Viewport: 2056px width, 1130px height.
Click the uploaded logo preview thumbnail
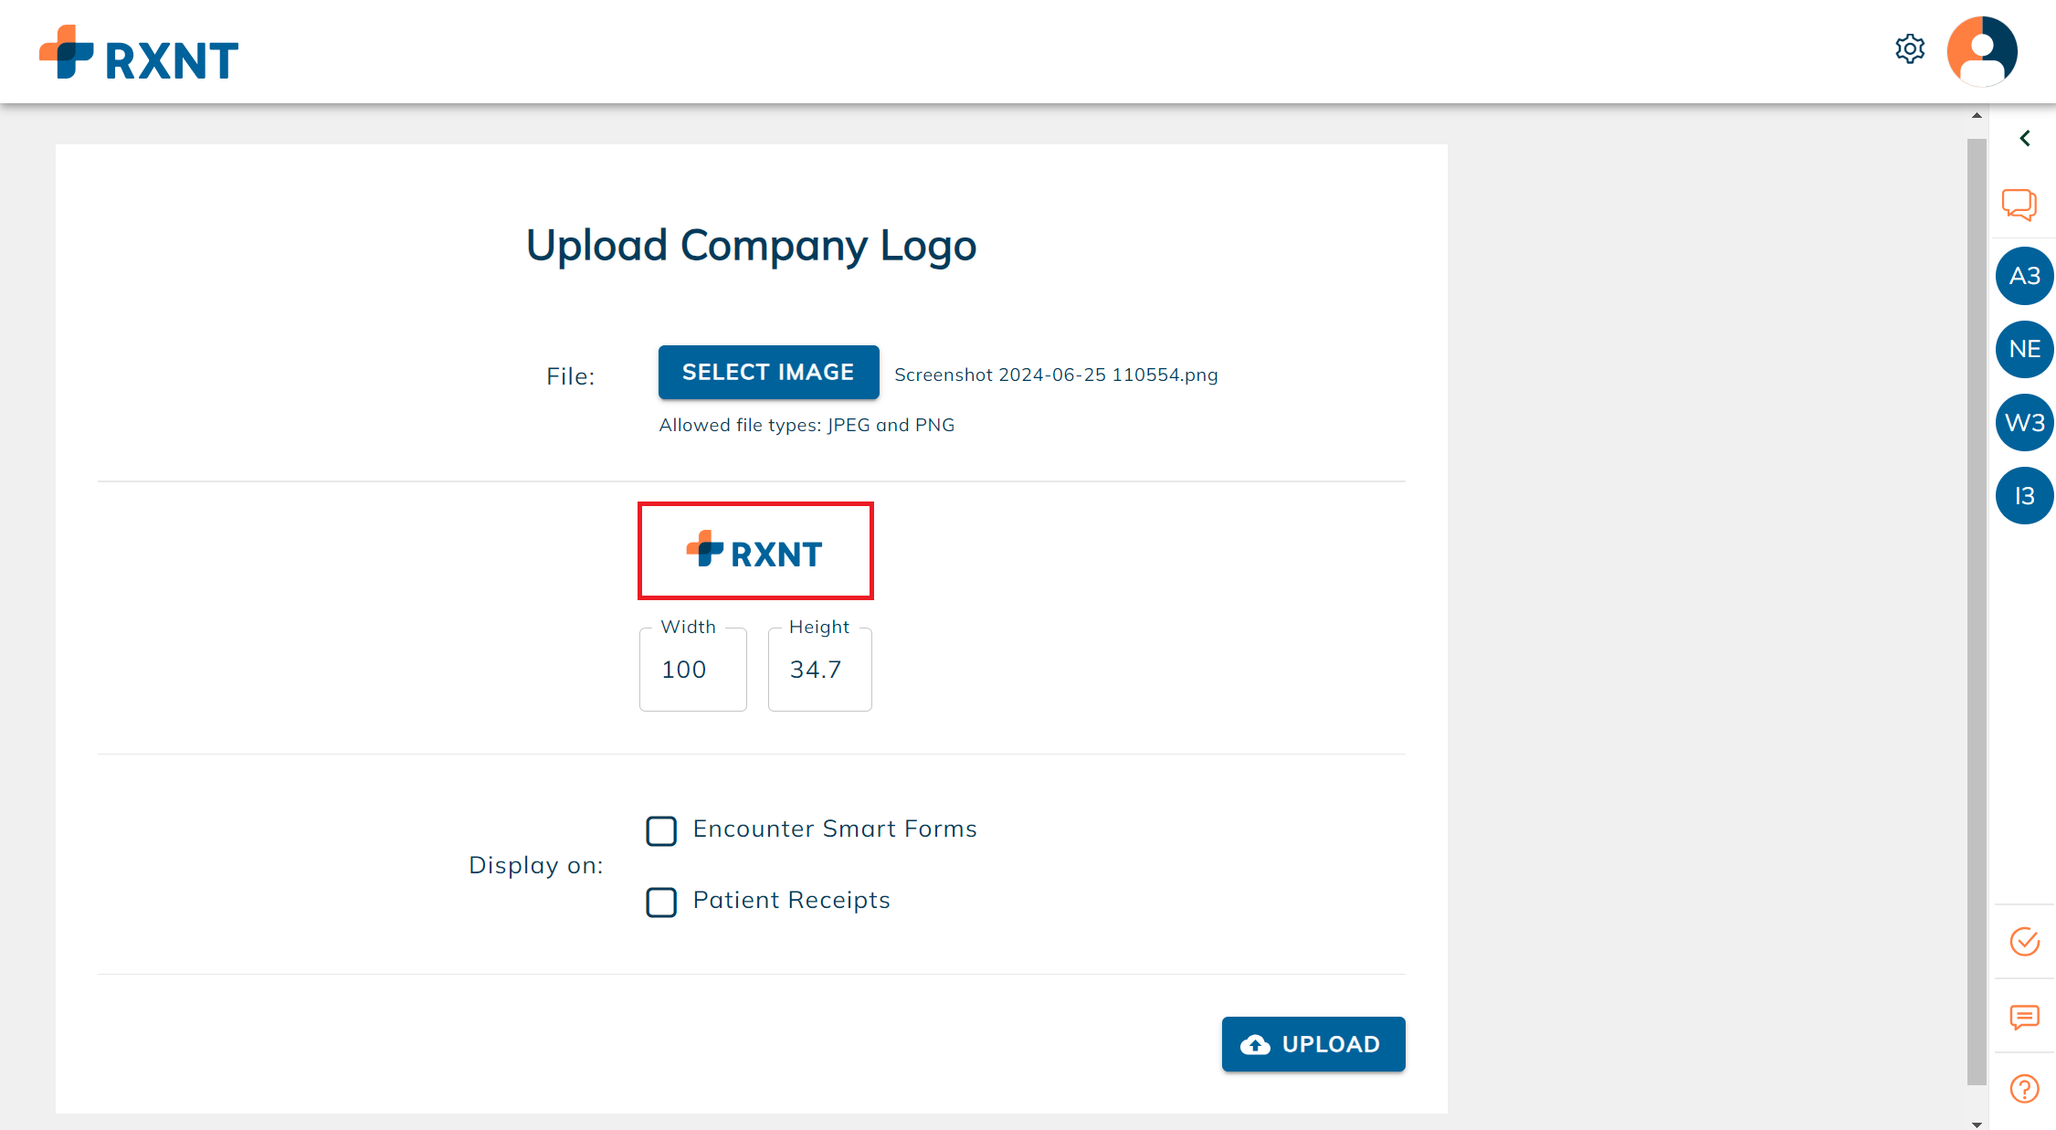[x=755, y=551]
